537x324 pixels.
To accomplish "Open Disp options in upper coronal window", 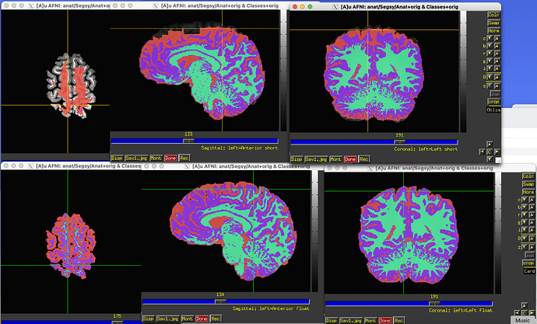I will click(297, 159).
